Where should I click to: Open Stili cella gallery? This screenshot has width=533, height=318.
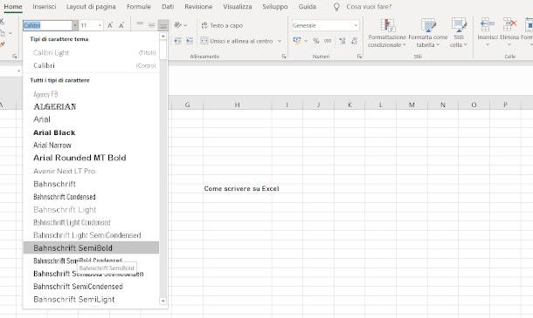[x=459, y=33]
